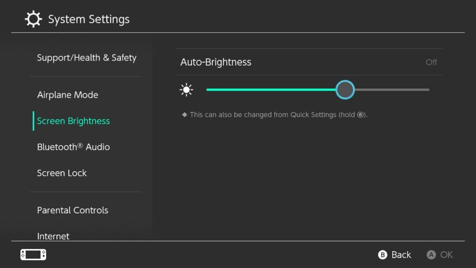Click the circular slider handle
Image resolution: width=476 pixels, height=268 pixels.
(x=345, y=89)
